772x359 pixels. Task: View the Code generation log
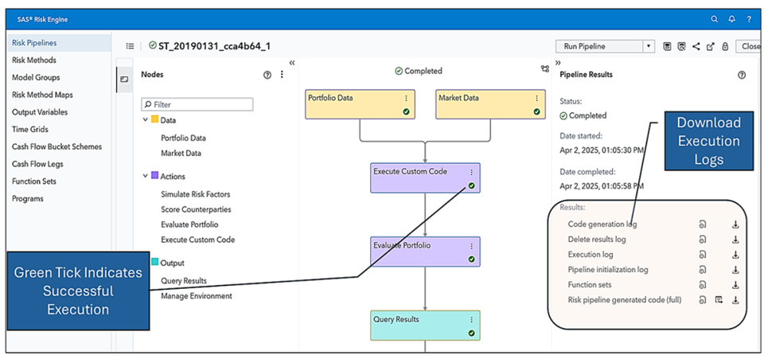click(x=702, y=224)
